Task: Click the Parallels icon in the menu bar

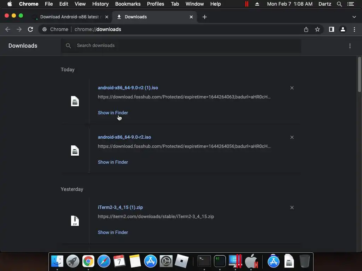Action: [246, 4]
